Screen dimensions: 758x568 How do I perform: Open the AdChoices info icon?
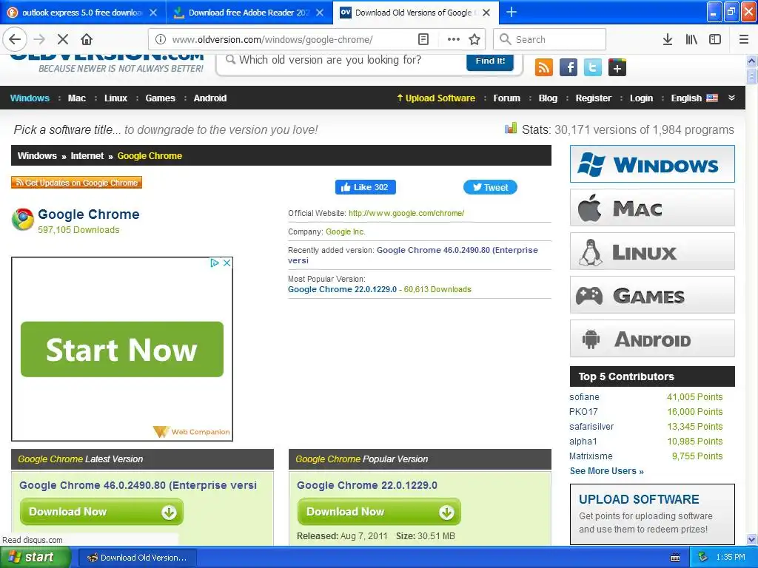pos(215,263)
